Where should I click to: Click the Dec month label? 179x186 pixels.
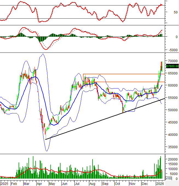[x=145, y=183]
